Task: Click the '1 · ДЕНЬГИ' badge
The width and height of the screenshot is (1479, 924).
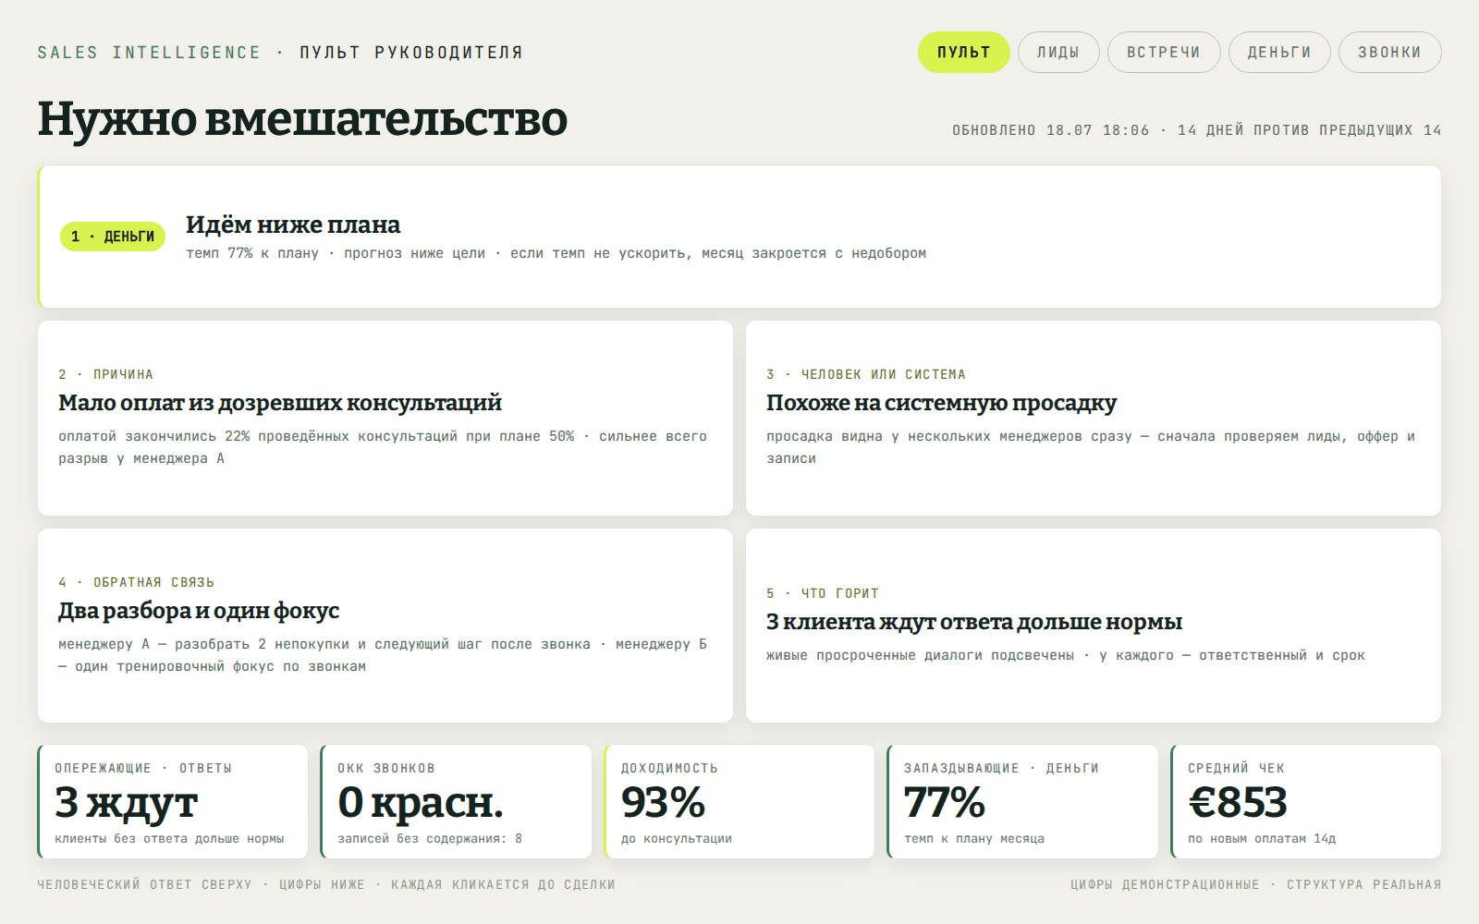Action: tap(113, 237)
